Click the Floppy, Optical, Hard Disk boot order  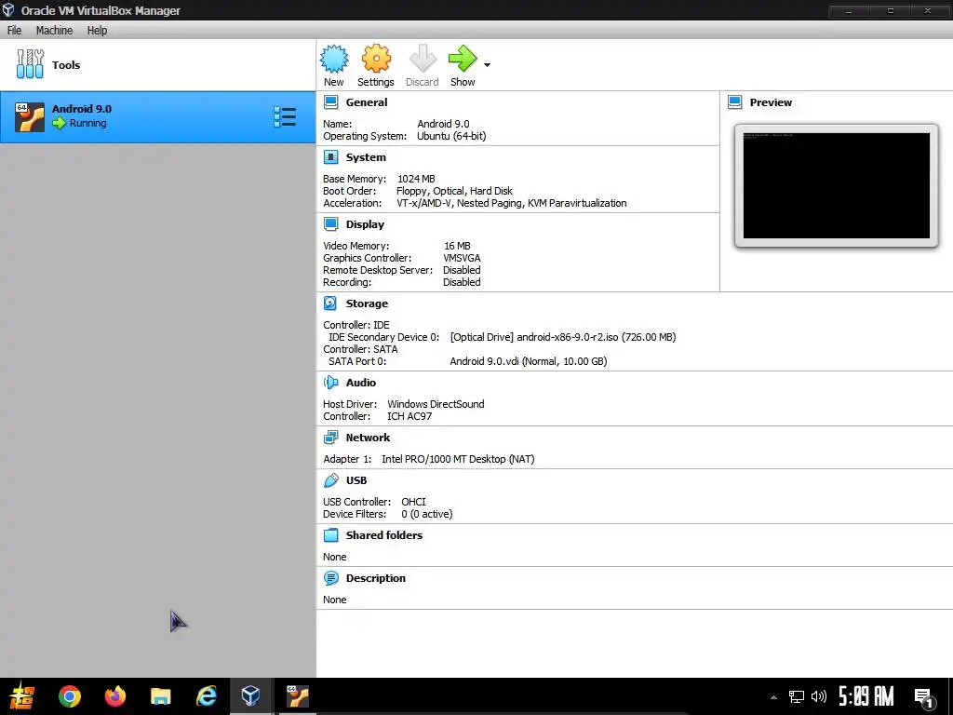[x=454, y=191]
